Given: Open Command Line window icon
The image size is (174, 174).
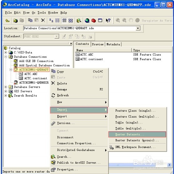Looking at the screenshot, I should point(100,21).
